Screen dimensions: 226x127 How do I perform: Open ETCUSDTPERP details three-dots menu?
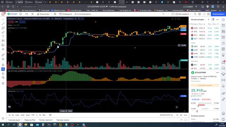[x=218, y=73]
